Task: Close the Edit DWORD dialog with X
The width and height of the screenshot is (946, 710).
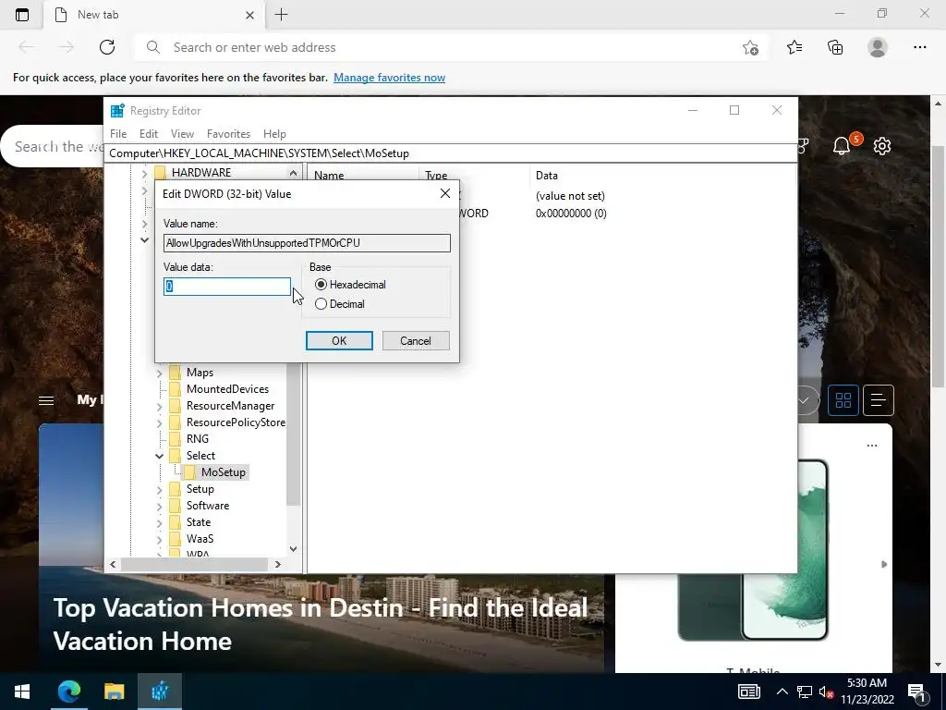Action: point(445,193)
